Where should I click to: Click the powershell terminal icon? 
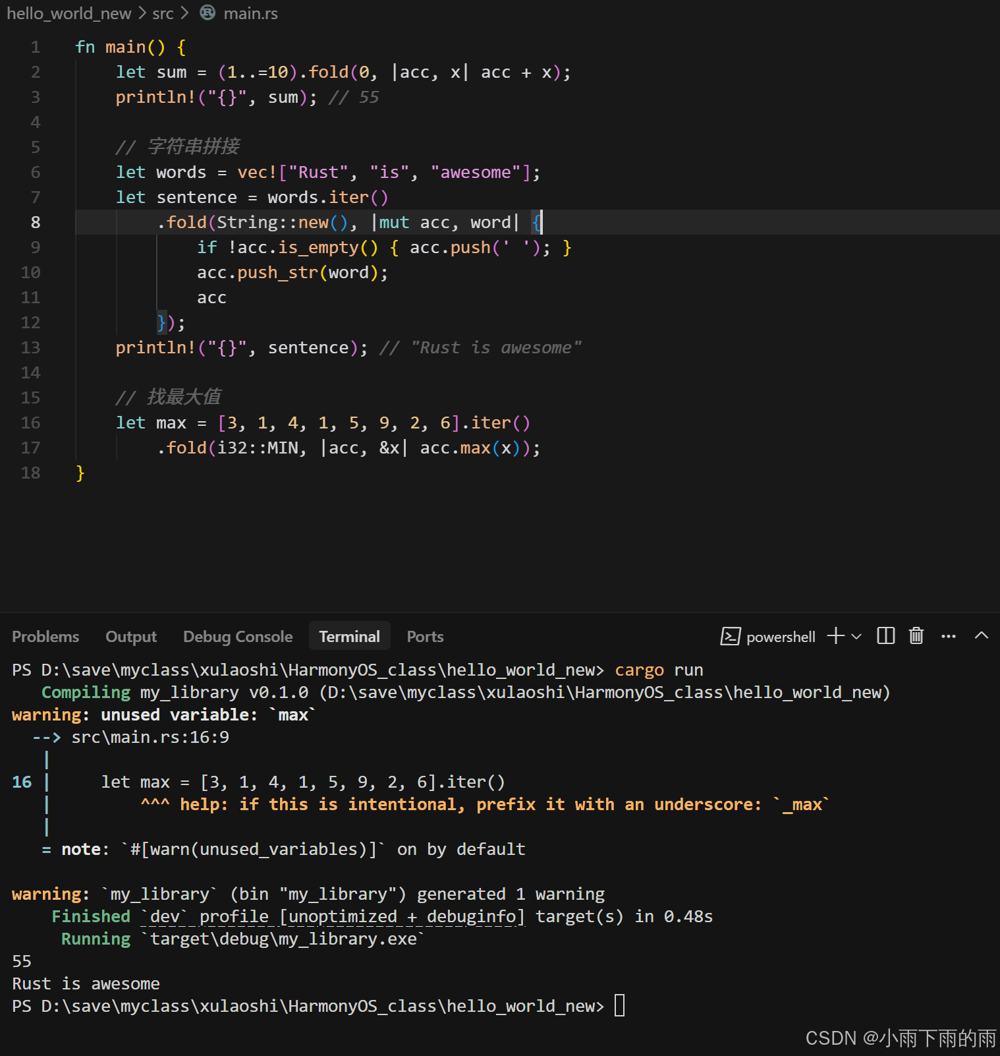[730, 636]
